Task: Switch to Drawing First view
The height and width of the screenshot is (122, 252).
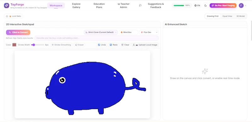Action: (x=213, y=16)
